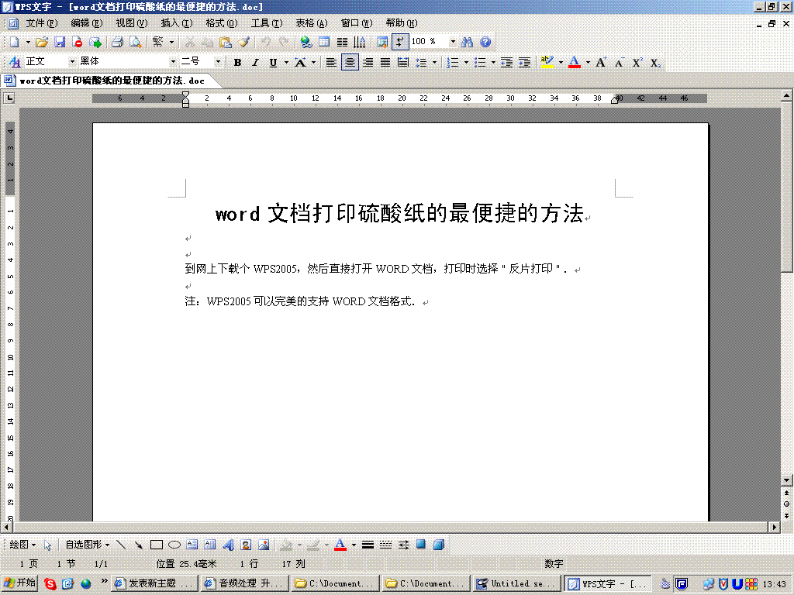Expand the highlight color dropdown arrow
Image resolution: width=794 pixels, height=595 pixels.
coord(561,62)
